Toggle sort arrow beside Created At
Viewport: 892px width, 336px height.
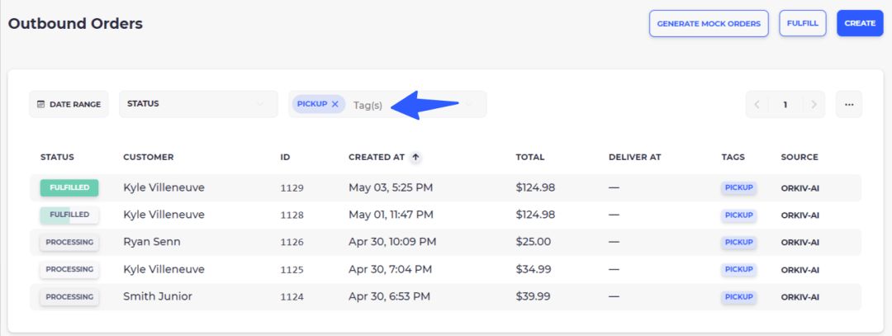(x=415, y=158)
